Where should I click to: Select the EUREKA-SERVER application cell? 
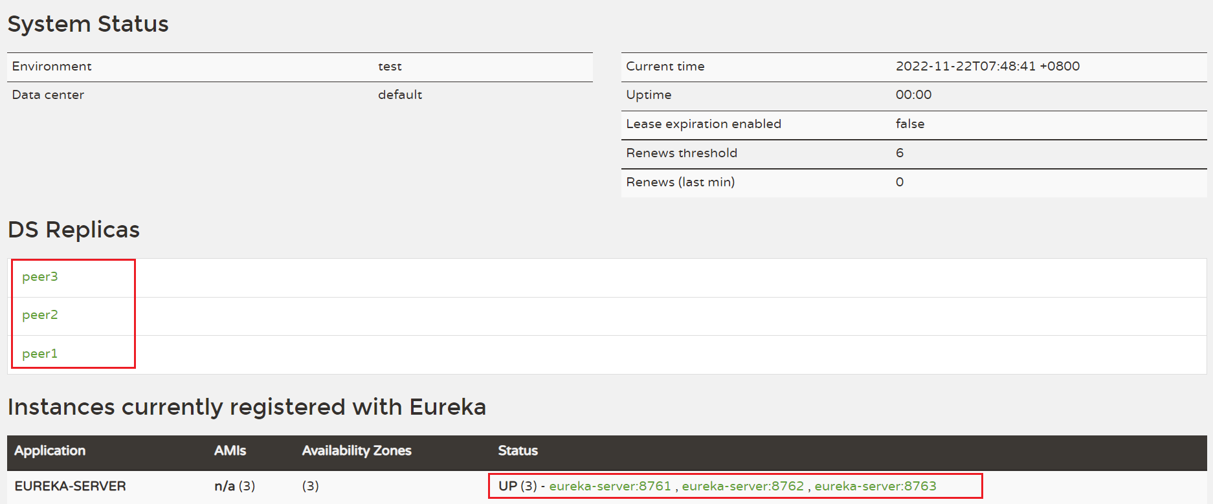pyautogui.click(x=70, y=486)
